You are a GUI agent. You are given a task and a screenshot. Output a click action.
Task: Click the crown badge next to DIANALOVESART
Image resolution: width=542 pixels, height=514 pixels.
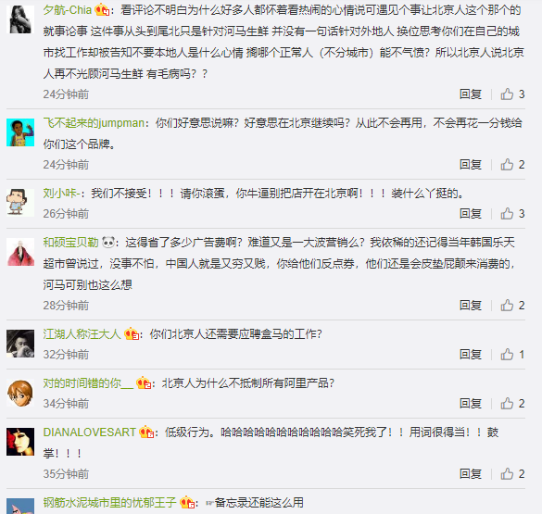pyautogui.click(x=146, y=432)
